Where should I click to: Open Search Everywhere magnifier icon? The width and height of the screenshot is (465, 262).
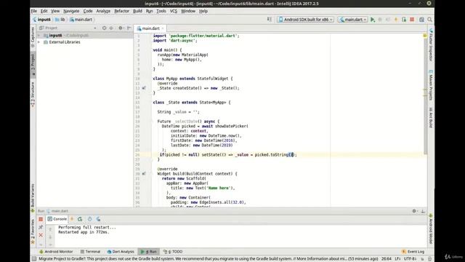tap(429, 20)
